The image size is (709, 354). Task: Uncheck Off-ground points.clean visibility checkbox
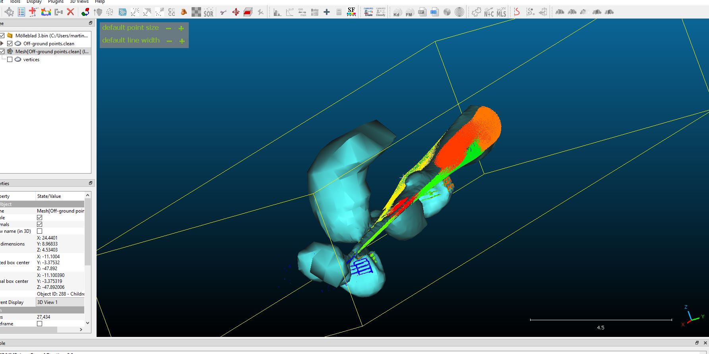coord(10,44)
